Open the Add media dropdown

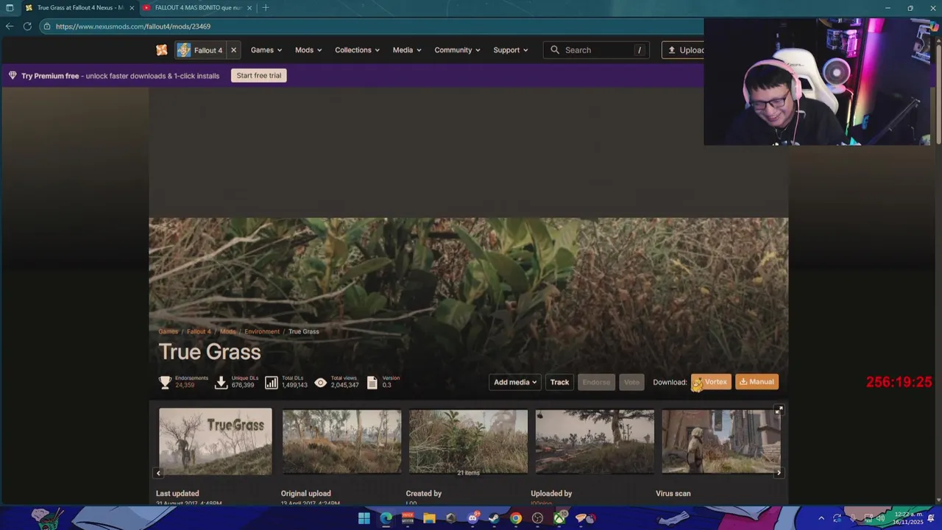(x=515, y=382)
